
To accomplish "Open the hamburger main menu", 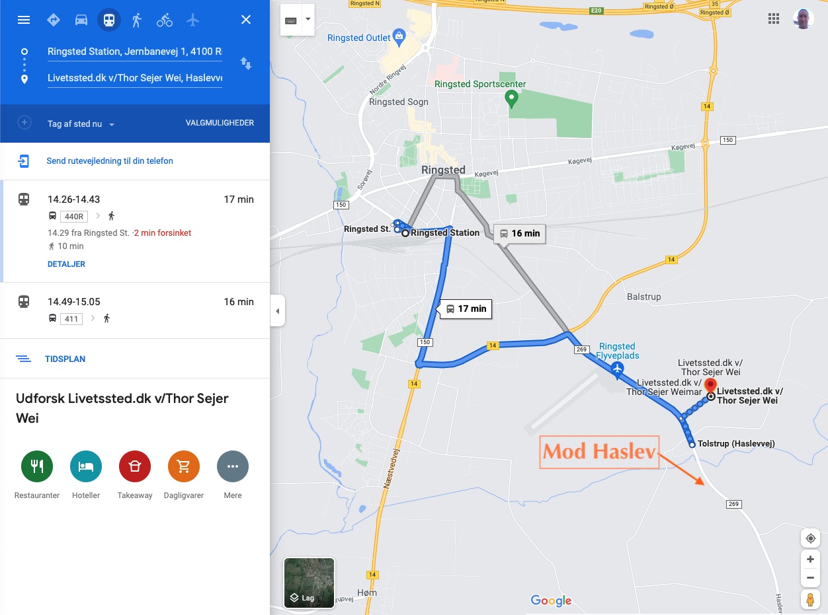I will 24,20.
